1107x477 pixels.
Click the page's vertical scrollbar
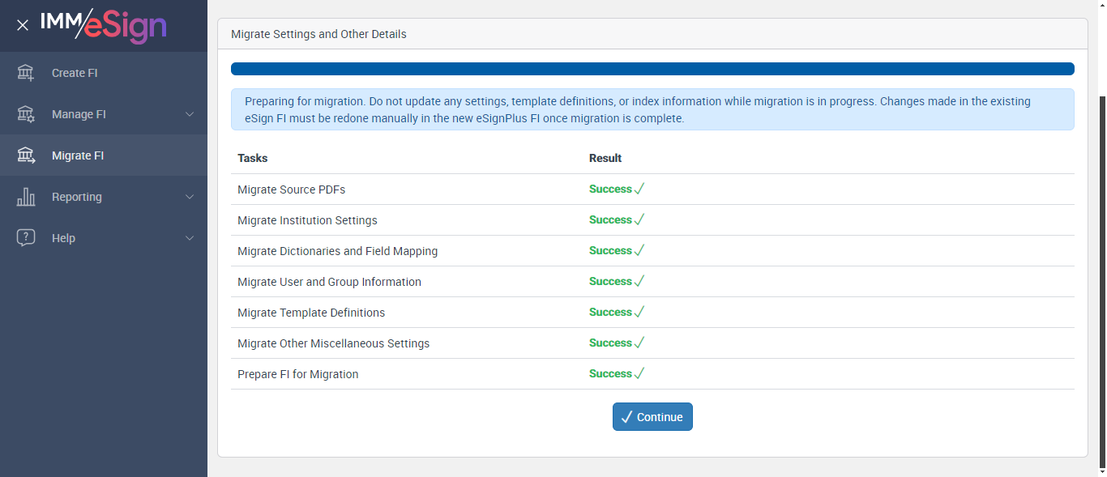(1102, 275)
